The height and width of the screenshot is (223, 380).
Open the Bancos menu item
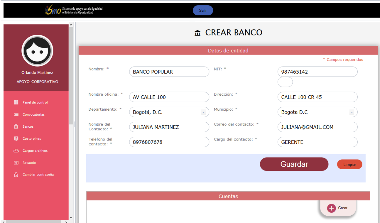point(28,126)
